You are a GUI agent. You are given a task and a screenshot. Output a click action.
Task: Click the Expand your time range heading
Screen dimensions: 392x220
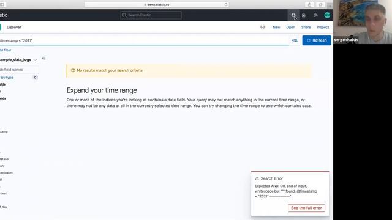(102, 90)
